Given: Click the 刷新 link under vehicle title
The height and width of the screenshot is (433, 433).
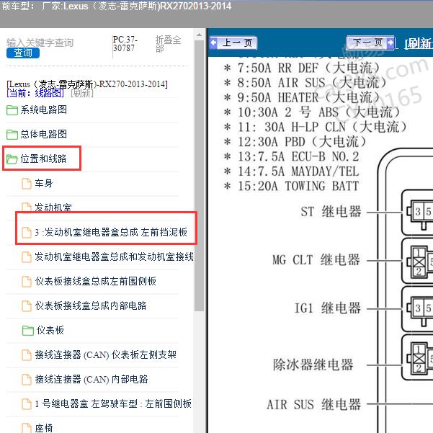Looking at the screenshot, I should [x=82, y=93].
